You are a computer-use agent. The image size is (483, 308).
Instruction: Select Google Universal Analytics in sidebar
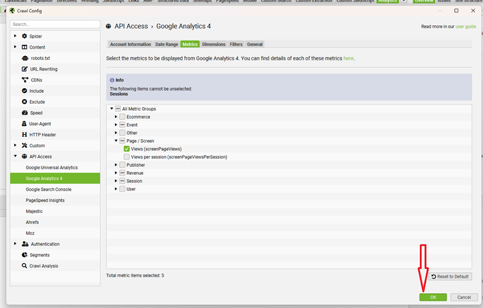click(x=55, y=168)
